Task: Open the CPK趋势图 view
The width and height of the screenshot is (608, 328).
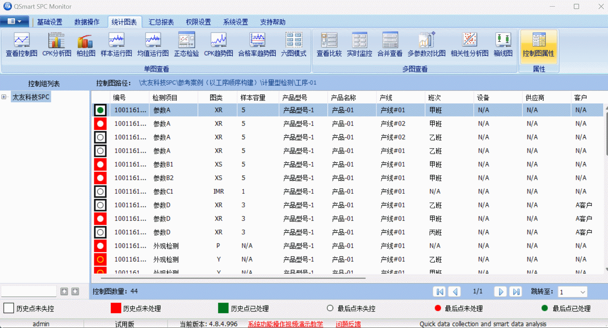Action: [218, 45]
